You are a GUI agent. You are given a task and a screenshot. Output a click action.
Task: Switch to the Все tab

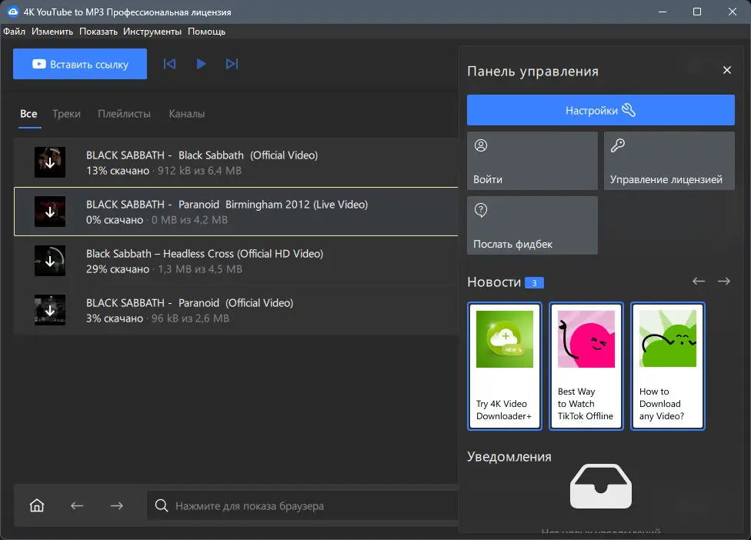28,114
